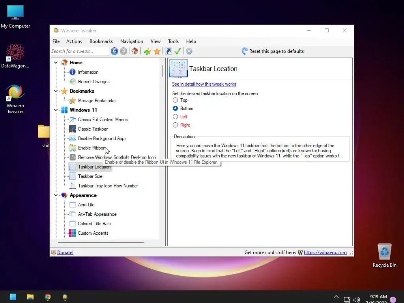Click the green checkmark toolbar icon
404x303 pixels.
(x=178, y=51)
